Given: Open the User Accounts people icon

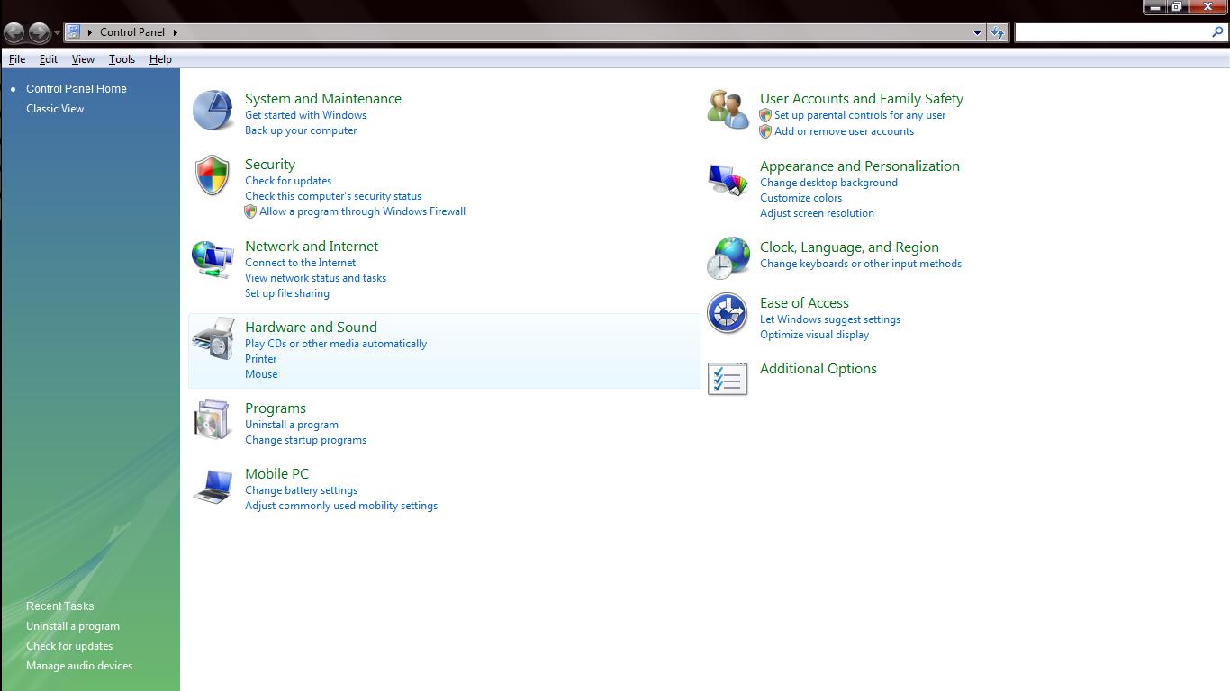Looking at the screenshot, I should (x=728, y=110).
